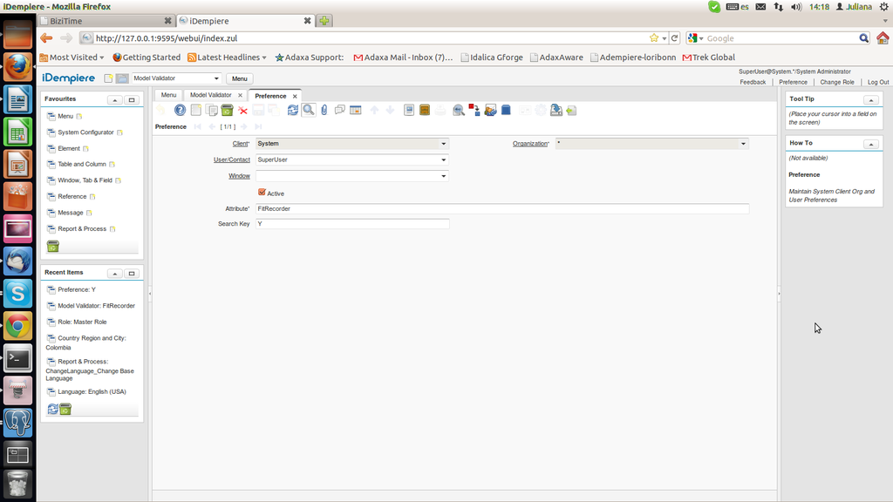The width and height of the screenshot is (893, 502).
Task: Open the Chat icon in the toolbar
Action: (x=340, y=110)
